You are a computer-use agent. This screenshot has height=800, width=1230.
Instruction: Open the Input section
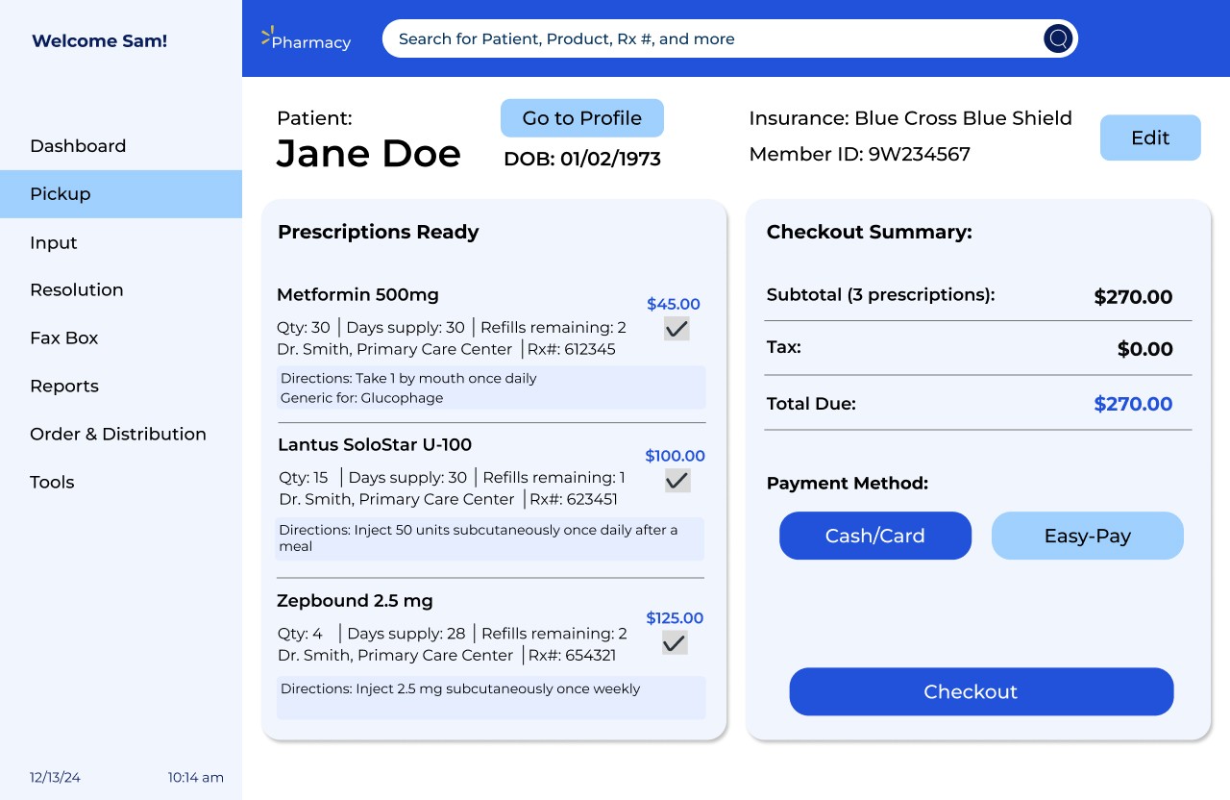click(53, 242)
